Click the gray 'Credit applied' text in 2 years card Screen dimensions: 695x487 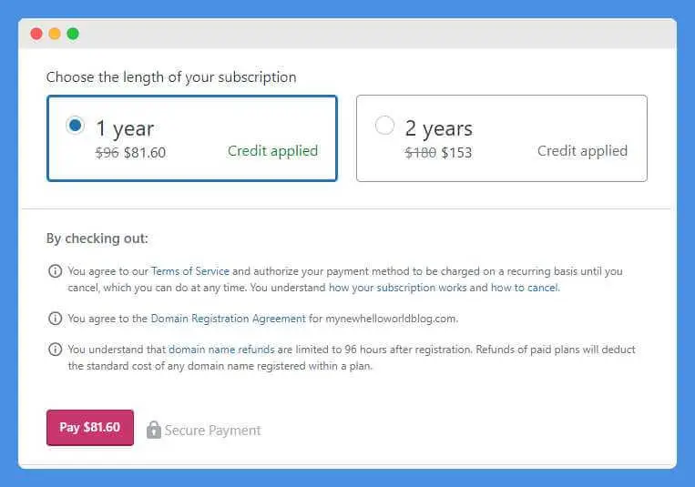[x=582, y=151]
